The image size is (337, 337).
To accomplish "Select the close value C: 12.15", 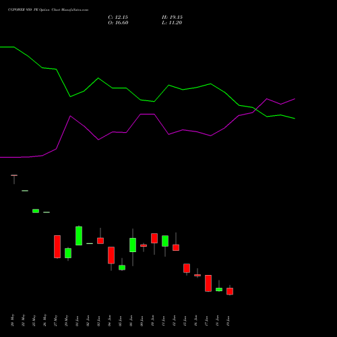I will click(x=118, y=18).
